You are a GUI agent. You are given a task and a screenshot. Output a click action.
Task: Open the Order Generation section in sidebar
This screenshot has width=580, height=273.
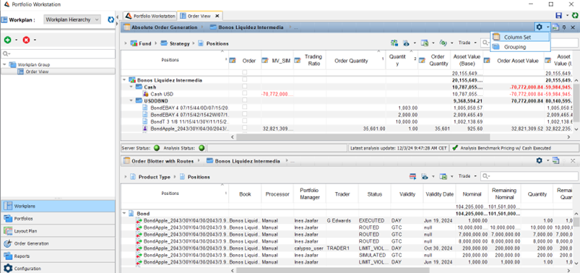coord(58,243)
